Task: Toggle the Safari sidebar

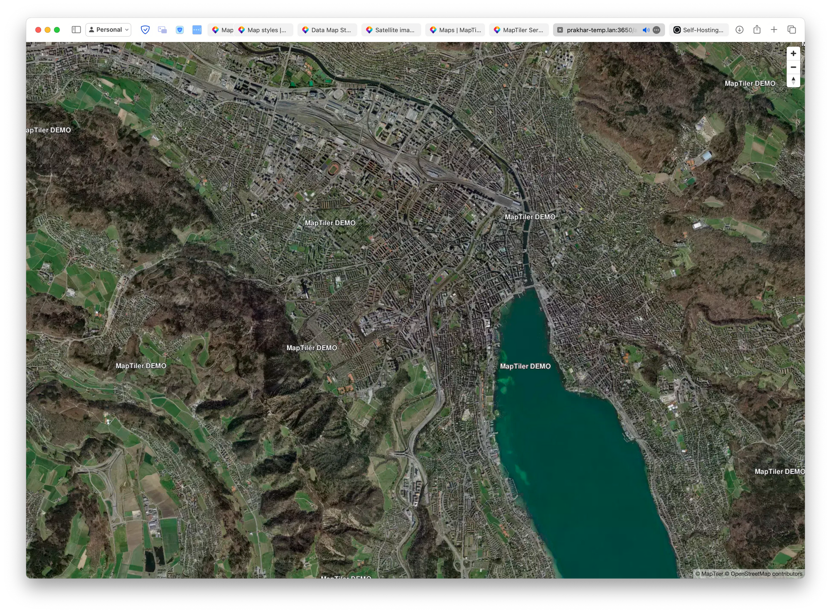Action: click(76, 30)
